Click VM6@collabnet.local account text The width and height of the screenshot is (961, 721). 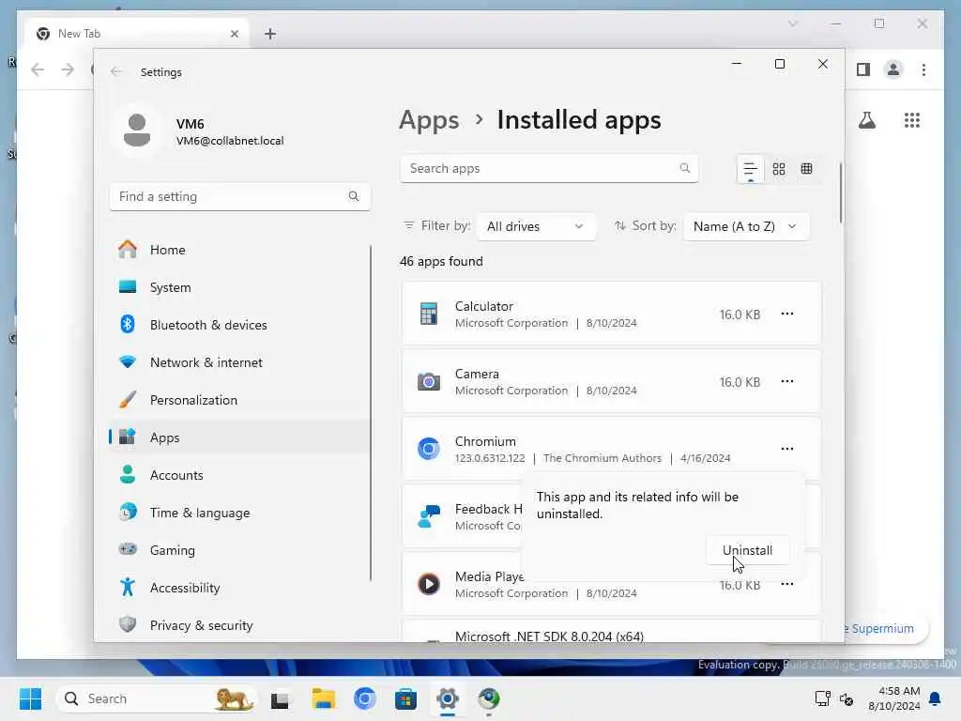(x=230, y=141)
